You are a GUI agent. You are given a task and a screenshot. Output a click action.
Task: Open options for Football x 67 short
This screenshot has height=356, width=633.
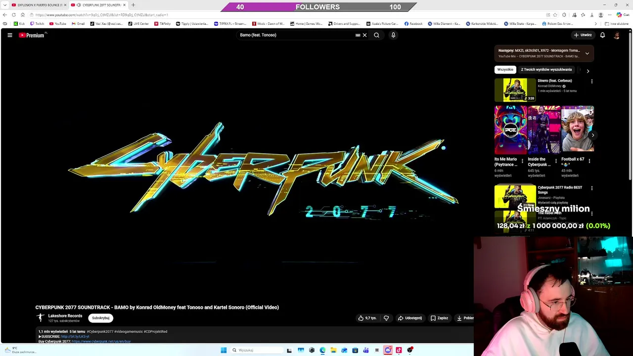click(x=589, y=161)
